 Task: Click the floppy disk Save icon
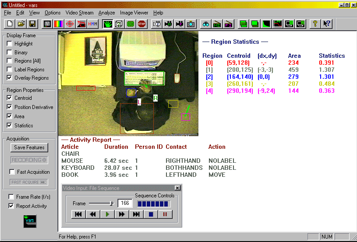click(x=32, y=24)
